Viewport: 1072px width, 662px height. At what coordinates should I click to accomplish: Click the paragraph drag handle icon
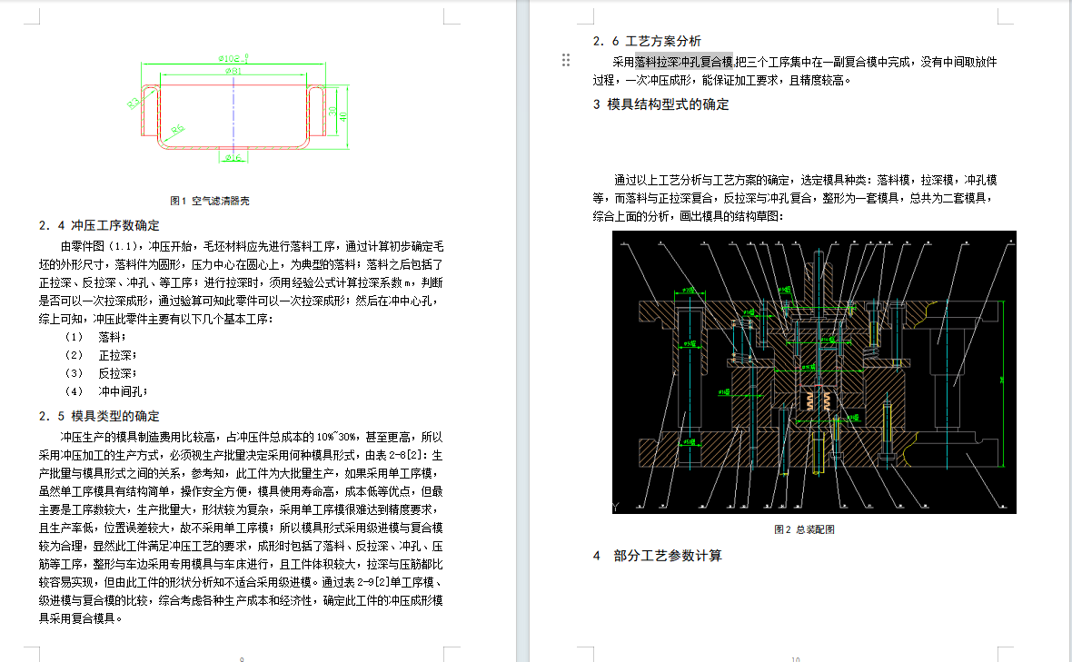coord(565,60)
